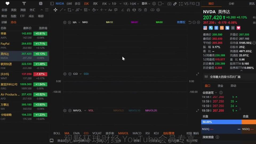Open chart settings gear in top toolbar

pyautogui.click(x=154, y=3)
